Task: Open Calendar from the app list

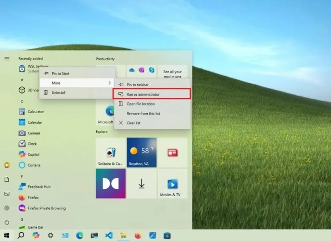Action: 30,122
